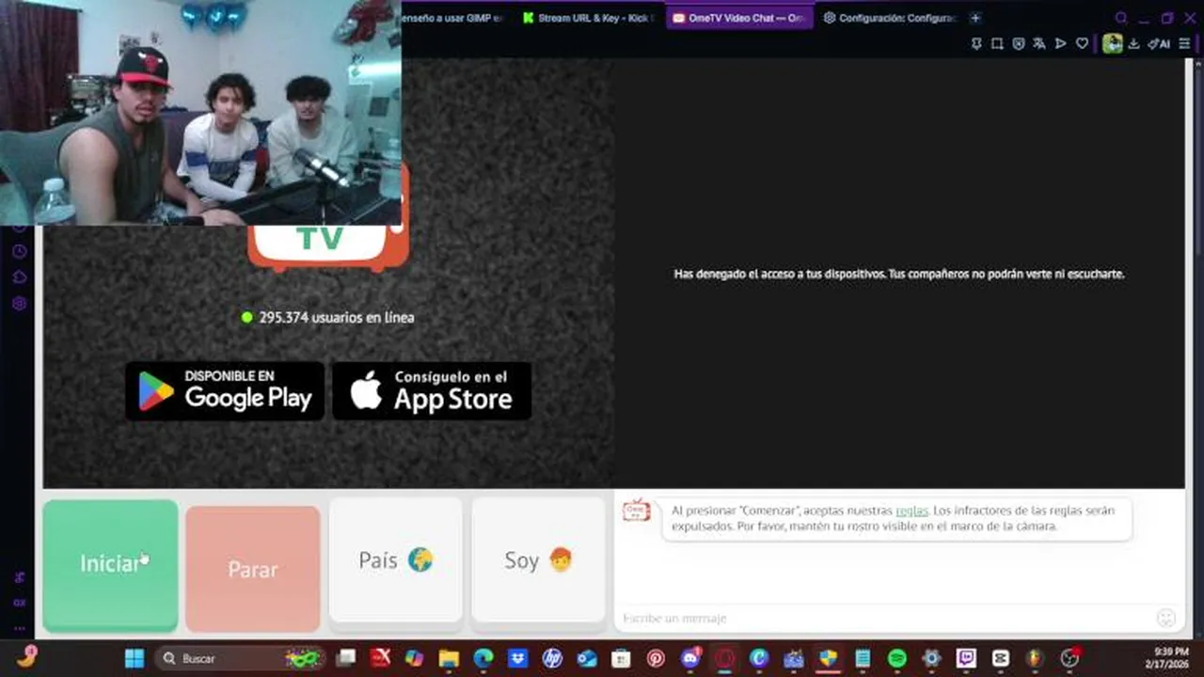Click the App Store download badge
The width and height of the screenshot is (1204, 677).
coord(432,390)
